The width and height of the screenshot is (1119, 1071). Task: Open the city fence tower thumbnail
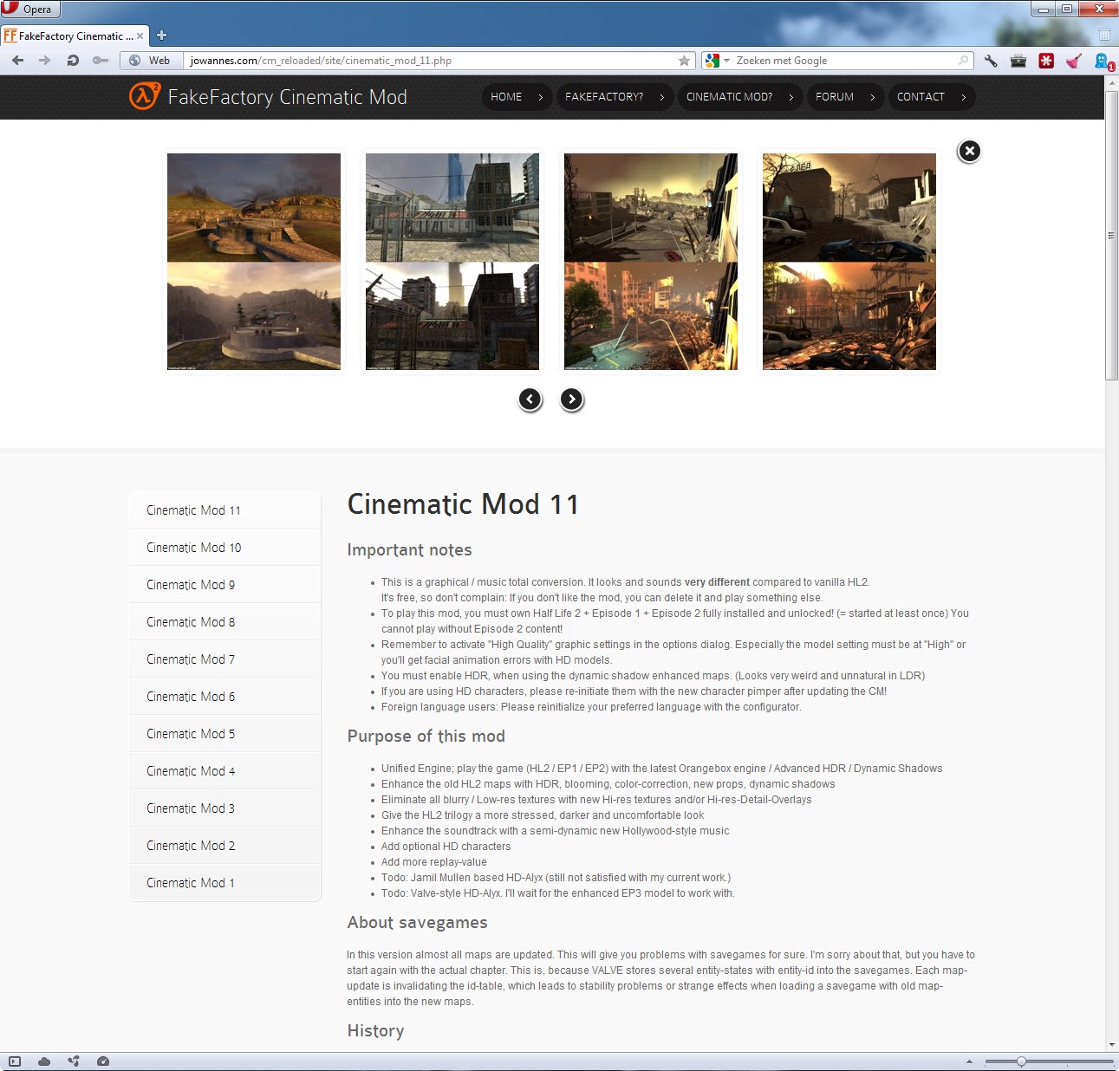[x=452, y=262]
